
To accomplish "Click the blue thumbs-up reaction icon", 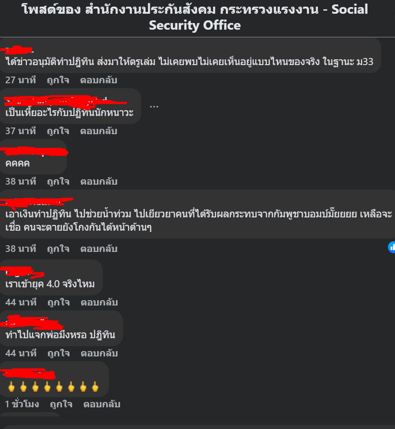I will (392, 247).
